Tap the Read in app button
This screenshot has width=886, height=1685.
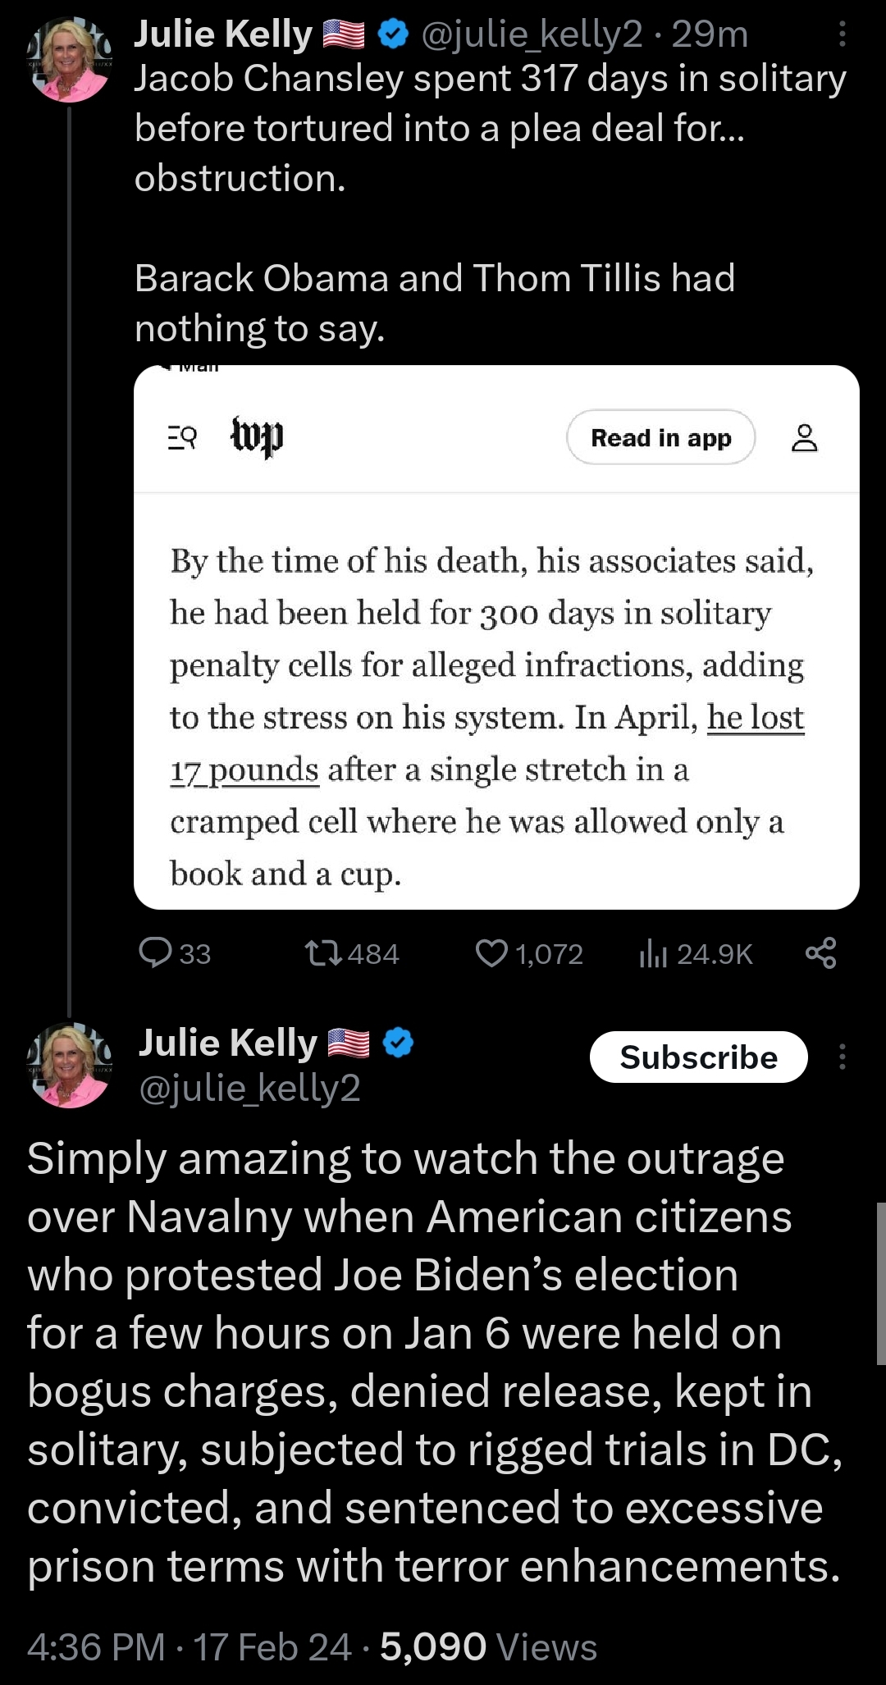tap(660, 438)
